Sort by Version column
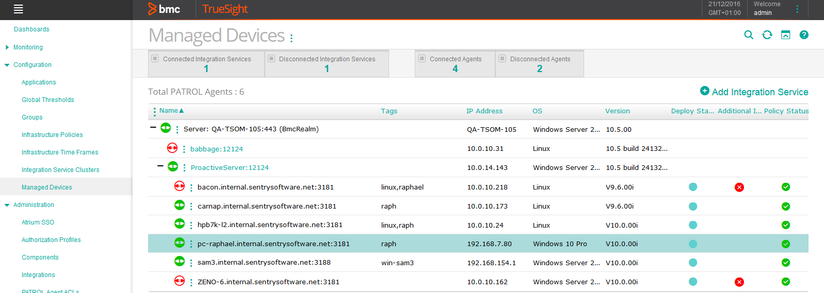The image size is (824, 293). (x=618, y=111)
